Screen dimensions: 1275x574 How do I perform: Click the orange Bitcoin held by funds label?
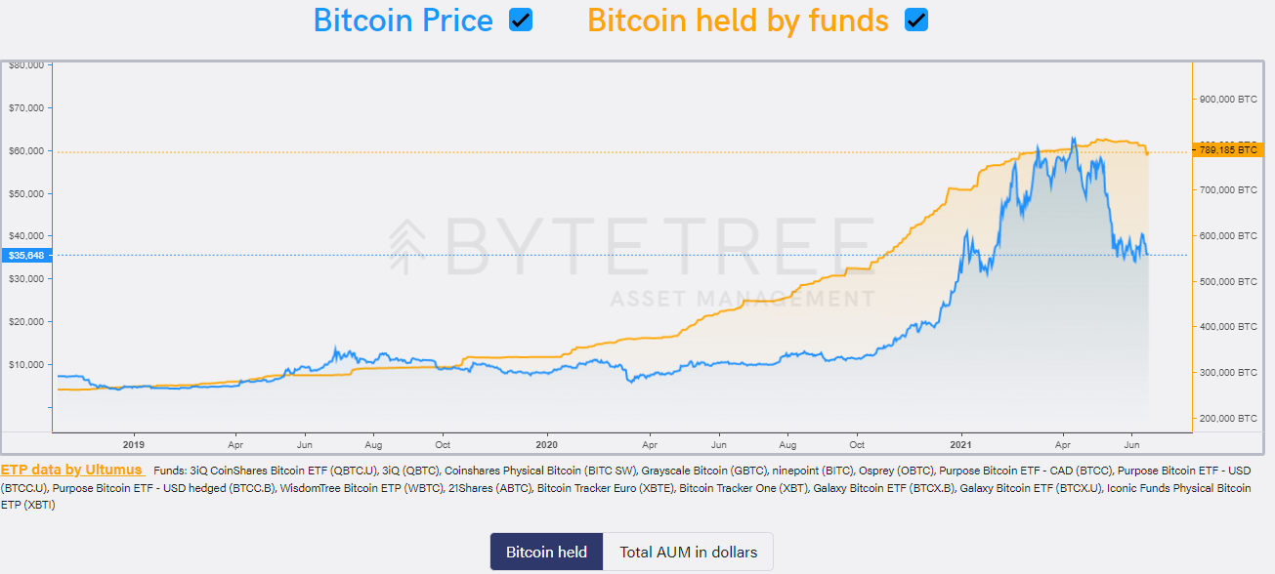click(738, 20)
